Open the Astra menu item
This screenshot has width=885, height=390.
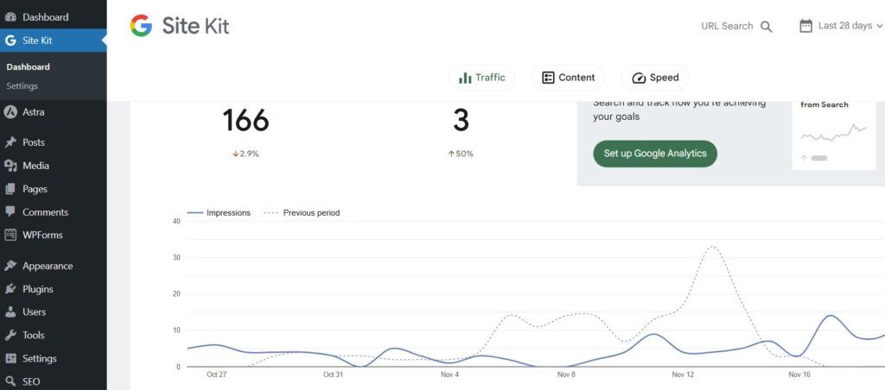53,111
